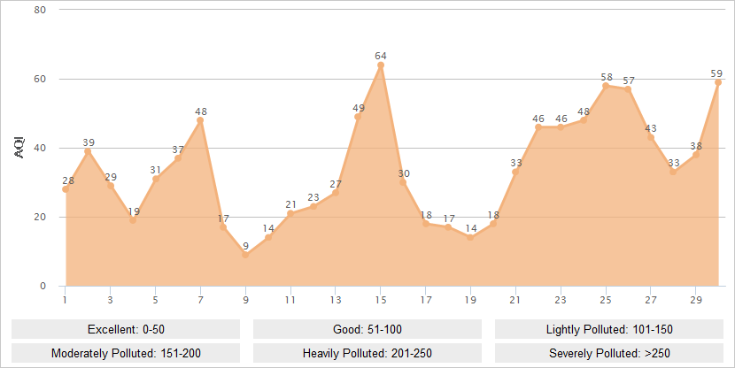Click the data point valued 31
The height and width of the screenshot is (368, 735).
(155, 179)
